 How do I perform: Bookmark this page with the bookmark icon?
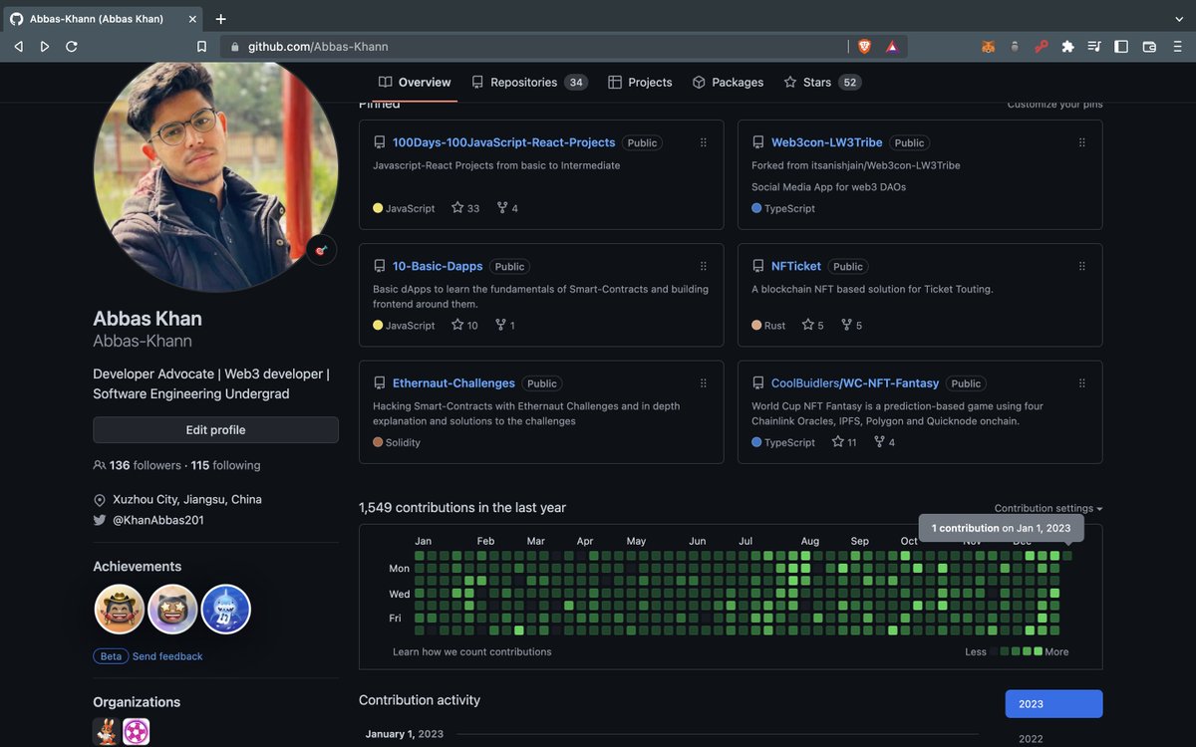[201, 46]
